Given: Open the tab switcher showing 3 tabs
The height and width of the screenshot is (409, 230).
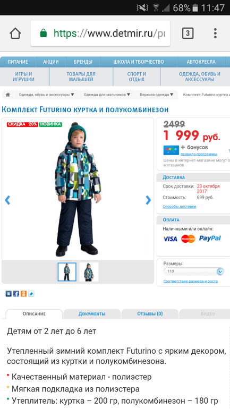Looking at the screenshot, I should pos(188,33).
